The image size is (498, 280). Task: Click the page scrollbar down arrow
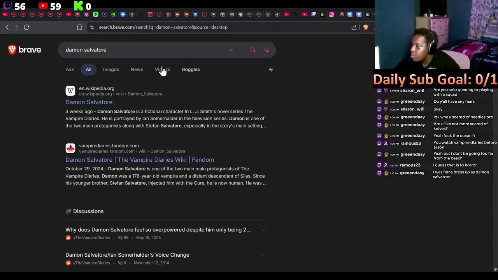[495, 269]
